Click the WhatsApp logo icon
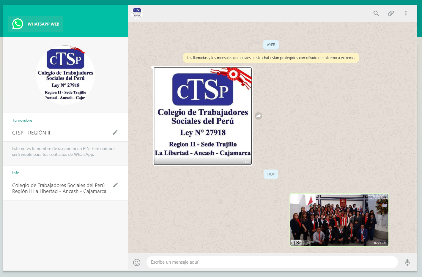Screen dimensions: 422x277 tap(18, 24)
